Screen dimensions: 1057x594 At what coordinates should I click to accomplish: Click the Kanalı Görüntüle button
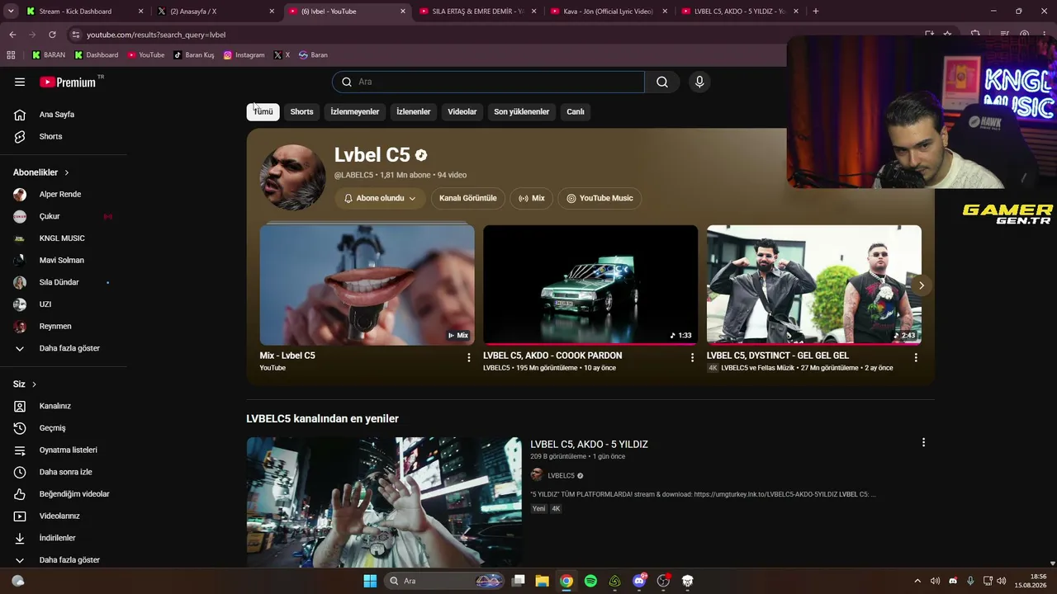coord(468,198)
